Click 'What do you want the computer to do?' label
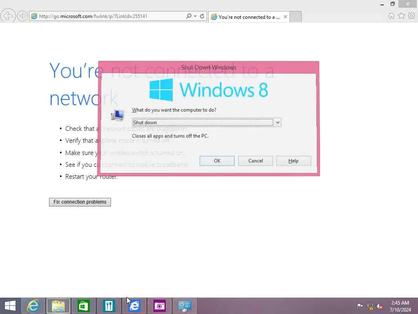Screen dimensions: 418x314 click(x=174, y=110)
